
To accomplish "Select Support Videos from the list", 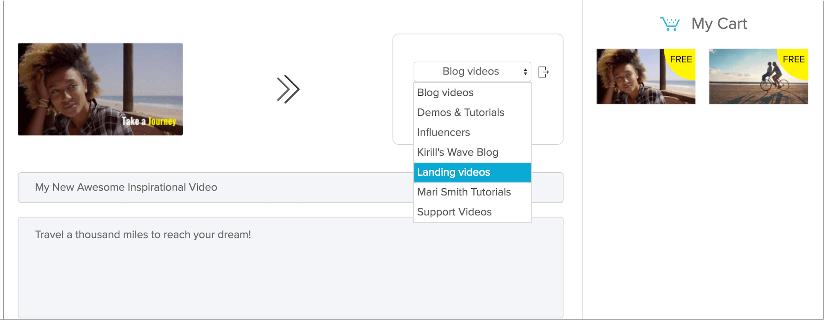I will [472, 212].
